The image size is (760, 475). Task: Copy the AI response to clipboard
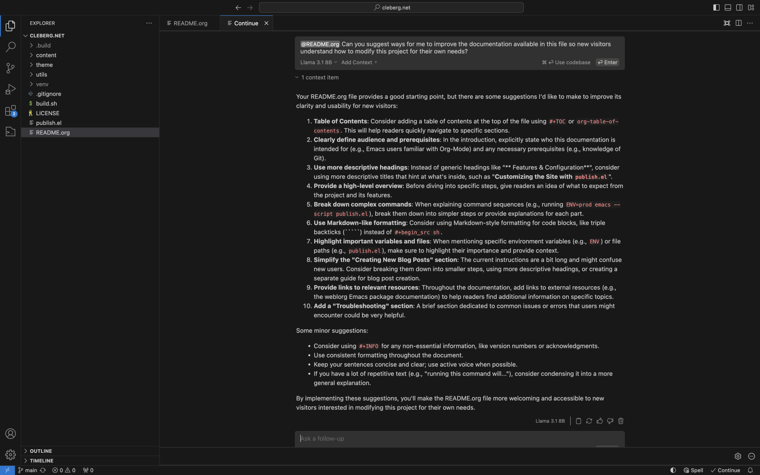point(579,421)
